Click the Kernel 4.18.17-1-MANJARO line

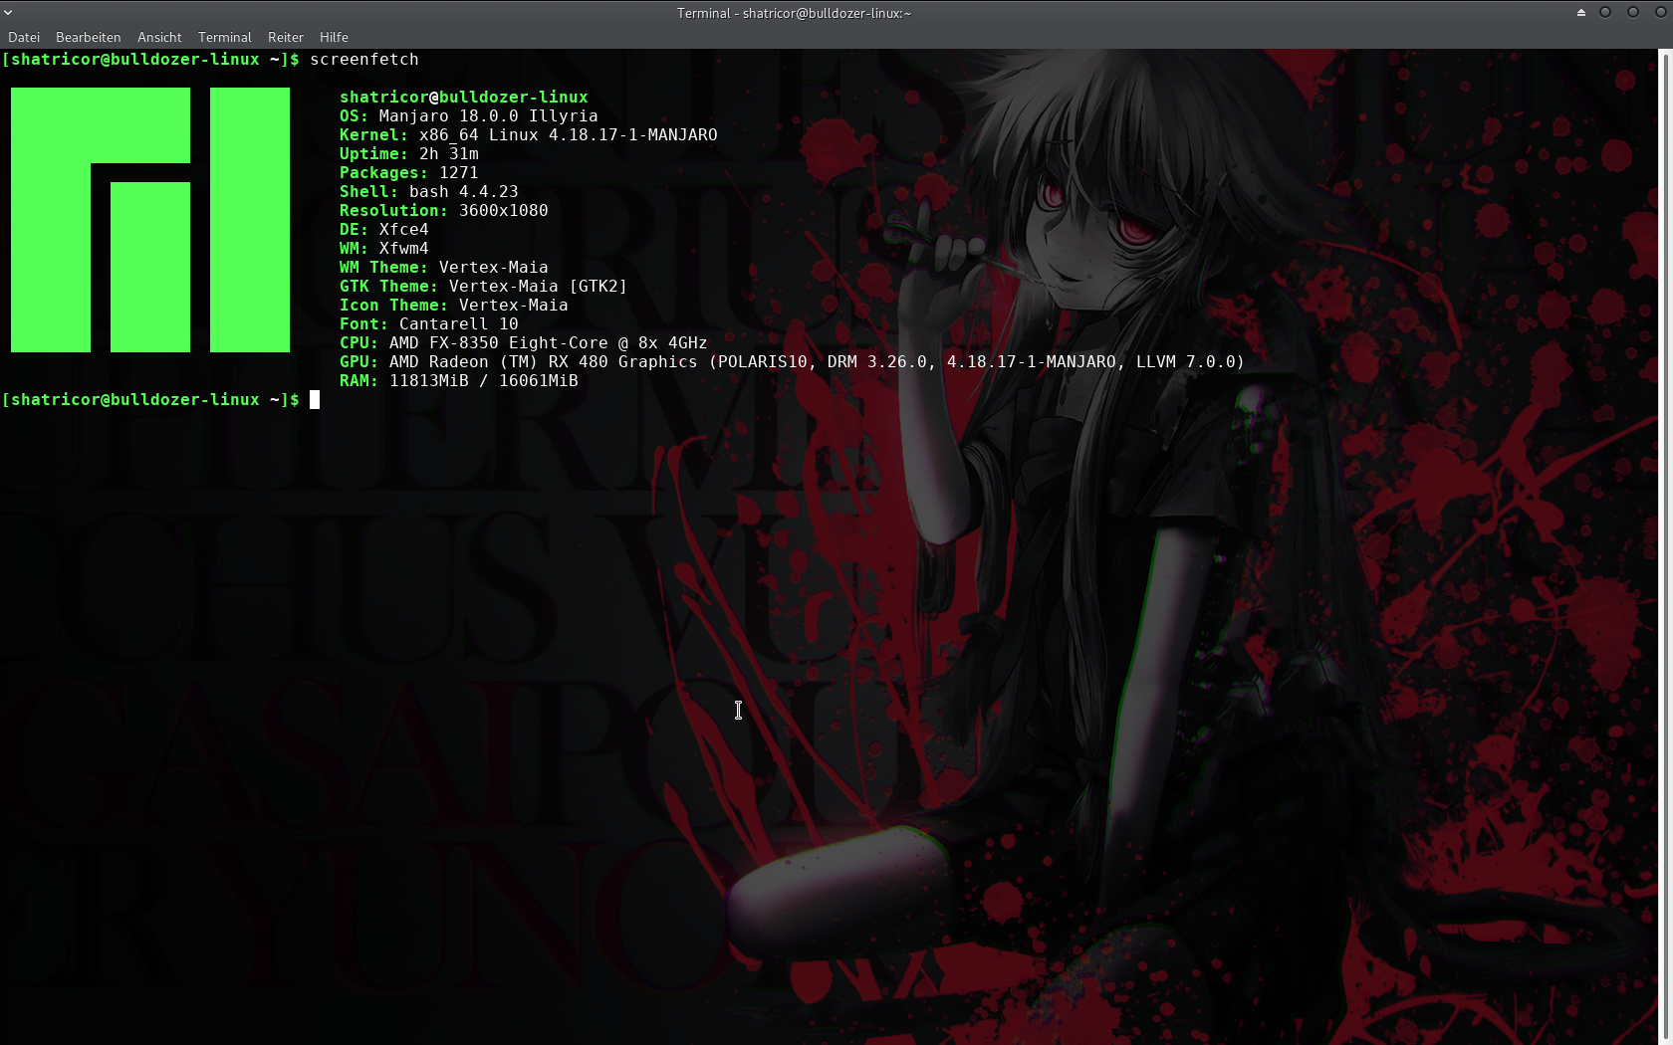pos(528,135)
